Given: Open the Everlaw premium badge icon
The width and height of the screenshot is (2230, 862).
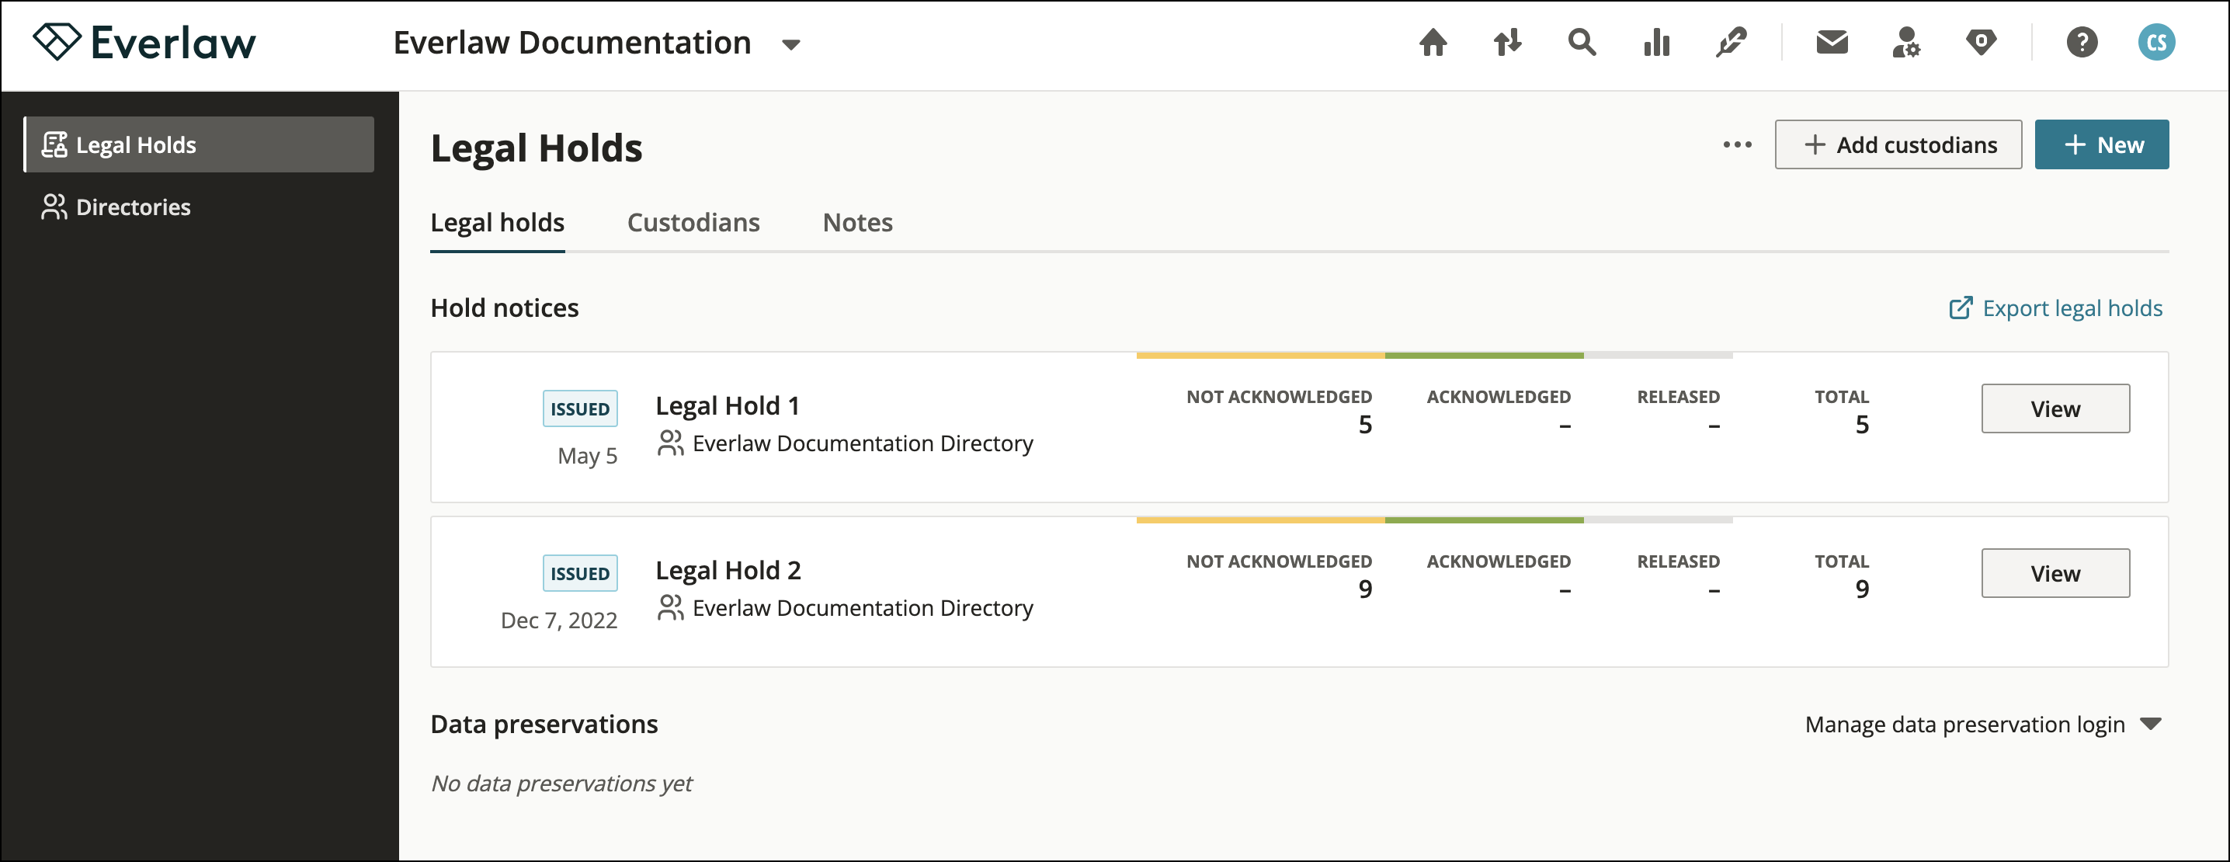Looking at the screenshot, I should pyautogui.click(x=1982, y=41).
